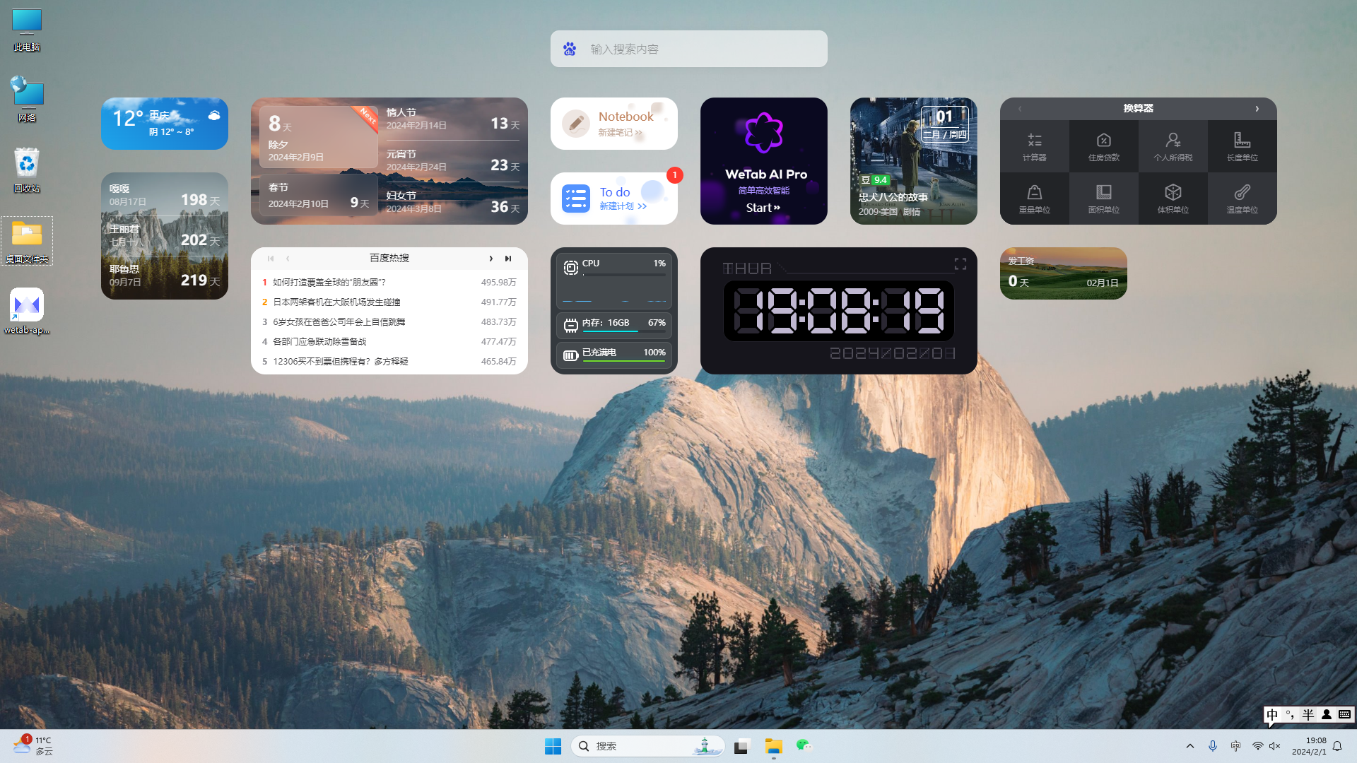
Task: Open the 计算器 calculator tool
Action: click(x=1034, y=146)
